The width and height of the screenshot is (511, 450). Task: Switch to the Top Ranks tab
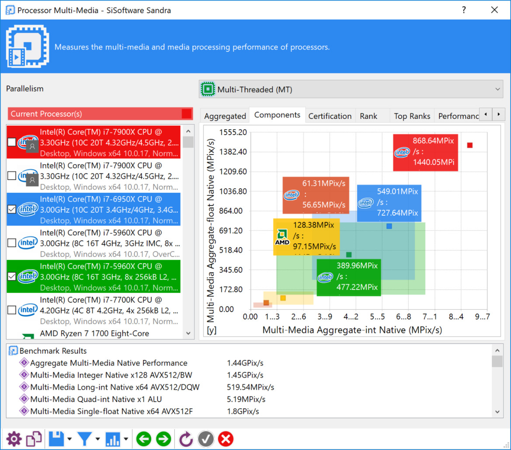412,116
